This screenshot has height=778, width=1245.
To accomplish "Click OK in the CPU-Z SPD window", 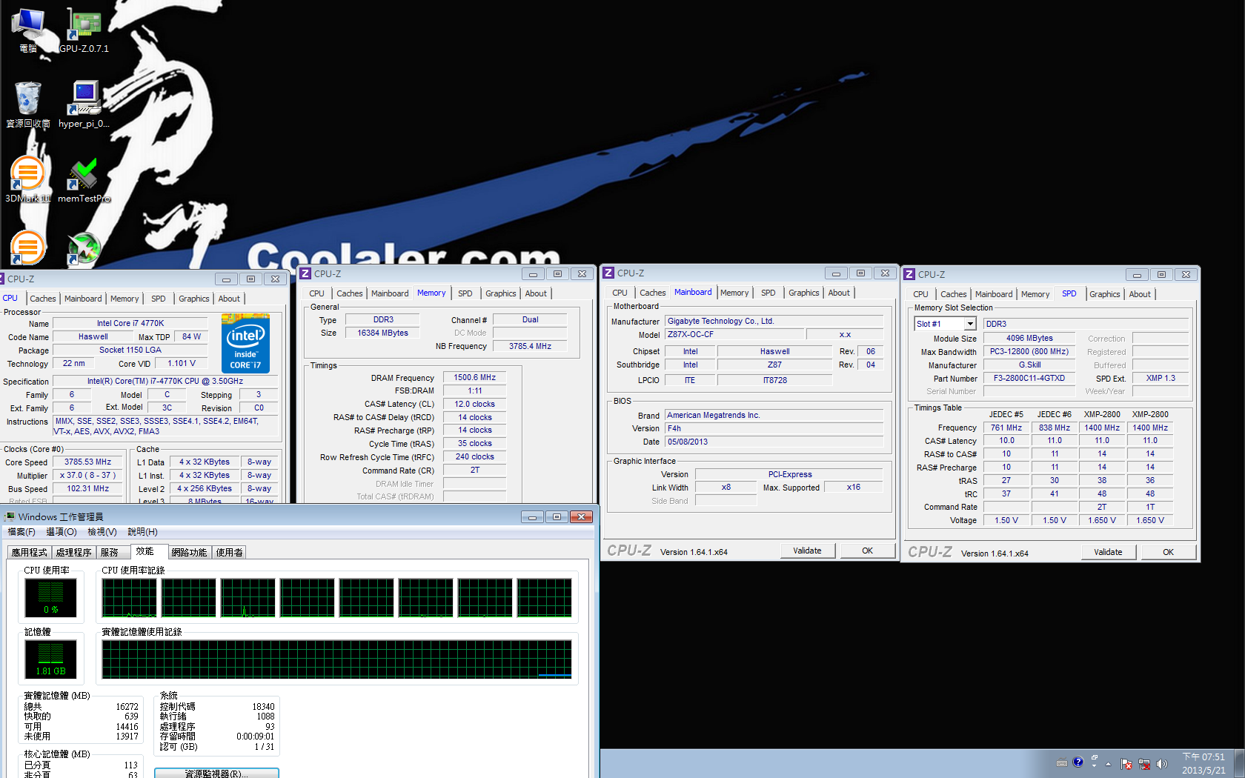I will coord(1169,552).
